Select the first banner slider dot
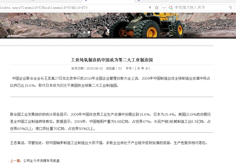Image resolution: width=236 pixels, height=167 pixels. 84,32
